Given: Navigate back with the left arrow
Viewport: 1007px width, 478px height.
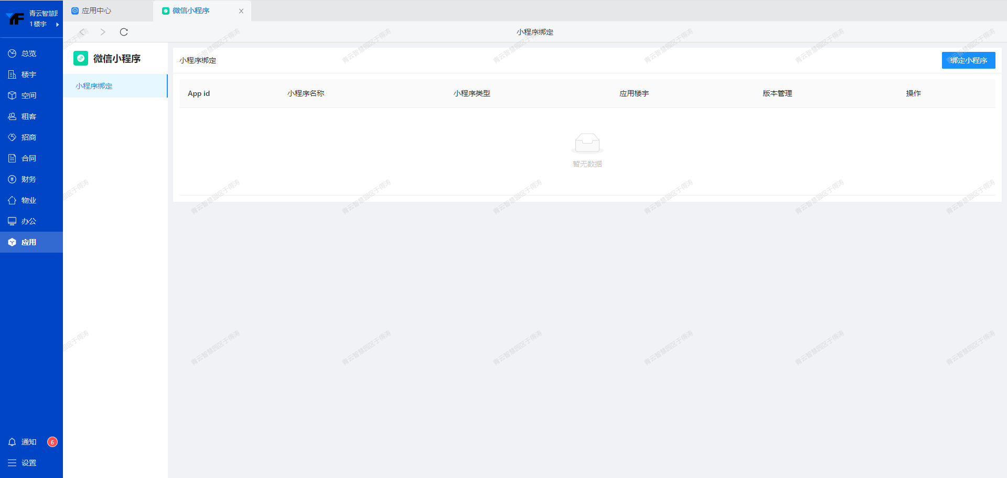Looking at the screenshot, I should tap(82, 32).
